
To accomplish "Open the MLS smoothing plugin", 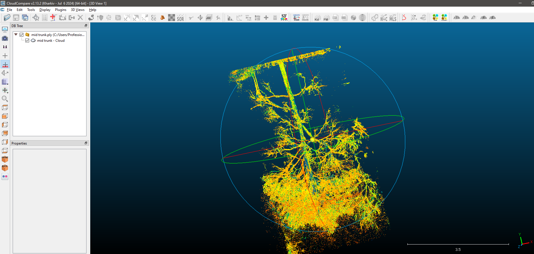I will click(393, 18).
